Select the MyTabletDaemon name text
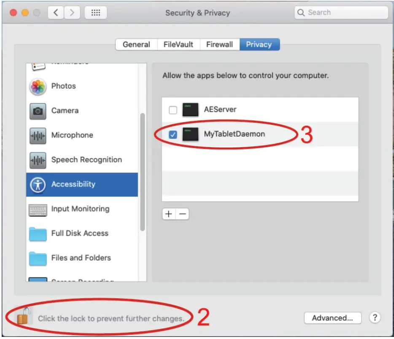 coord(235,134)
